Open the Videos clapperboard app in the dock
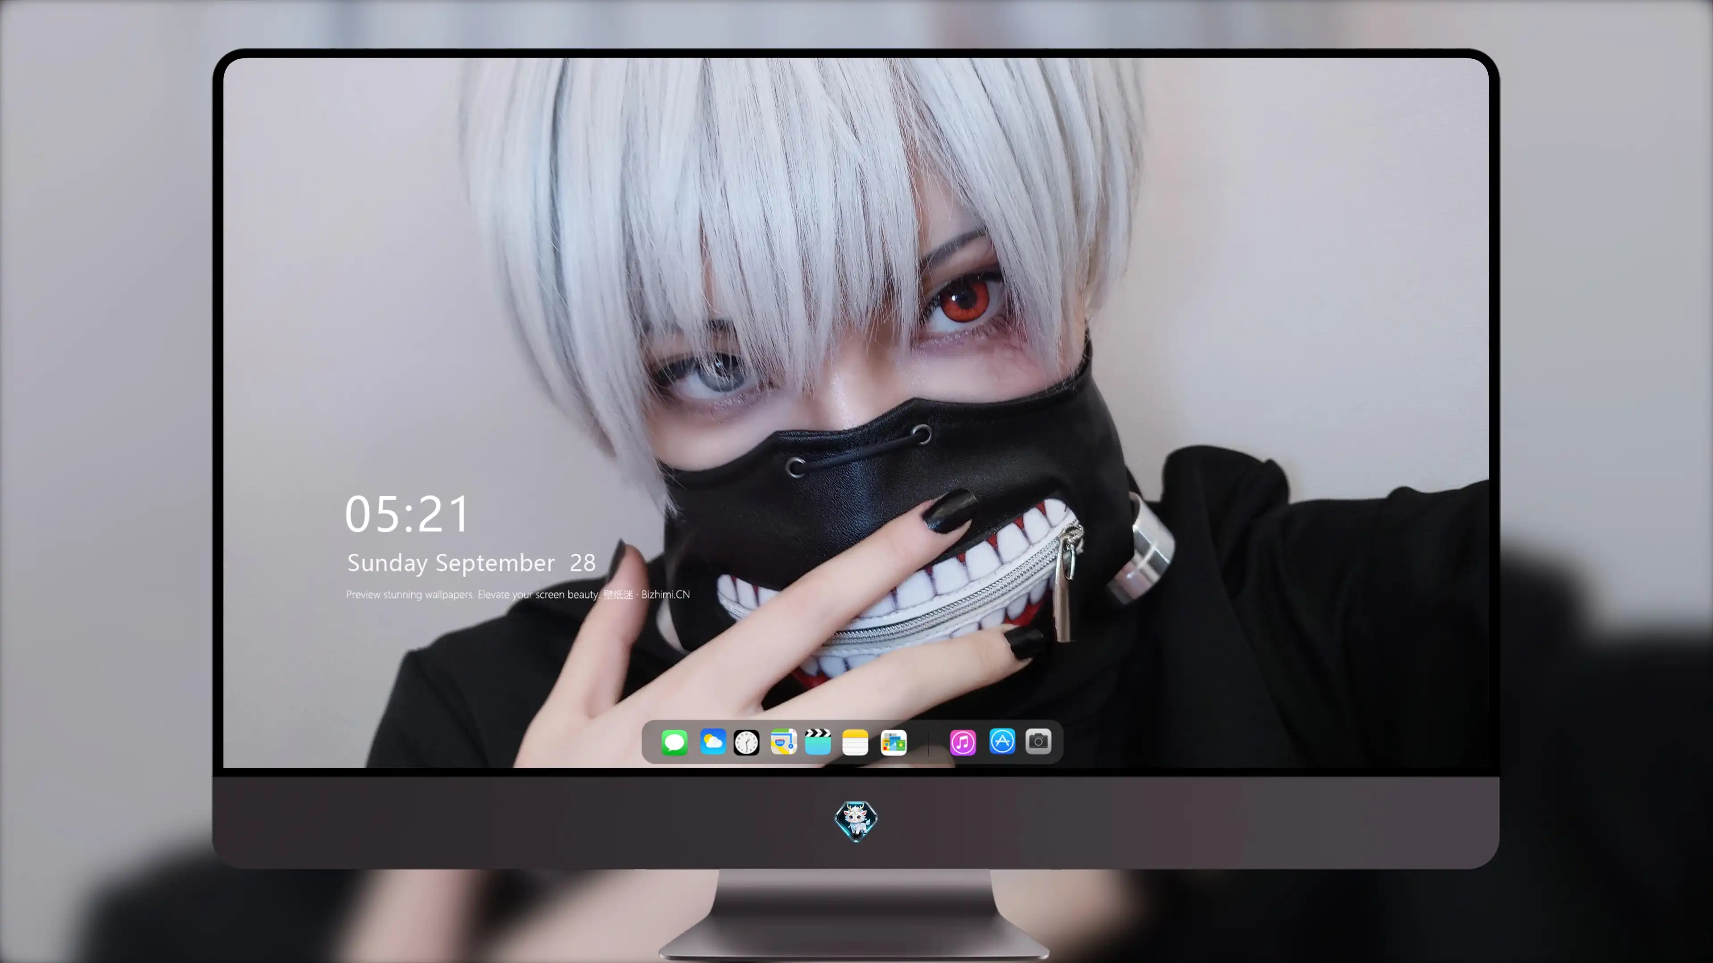The width and height of the screenshot is (1713, 963). point(818,742)
